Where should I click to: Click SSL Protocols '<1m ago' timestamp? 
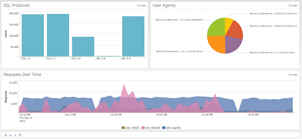click(141, 5)
